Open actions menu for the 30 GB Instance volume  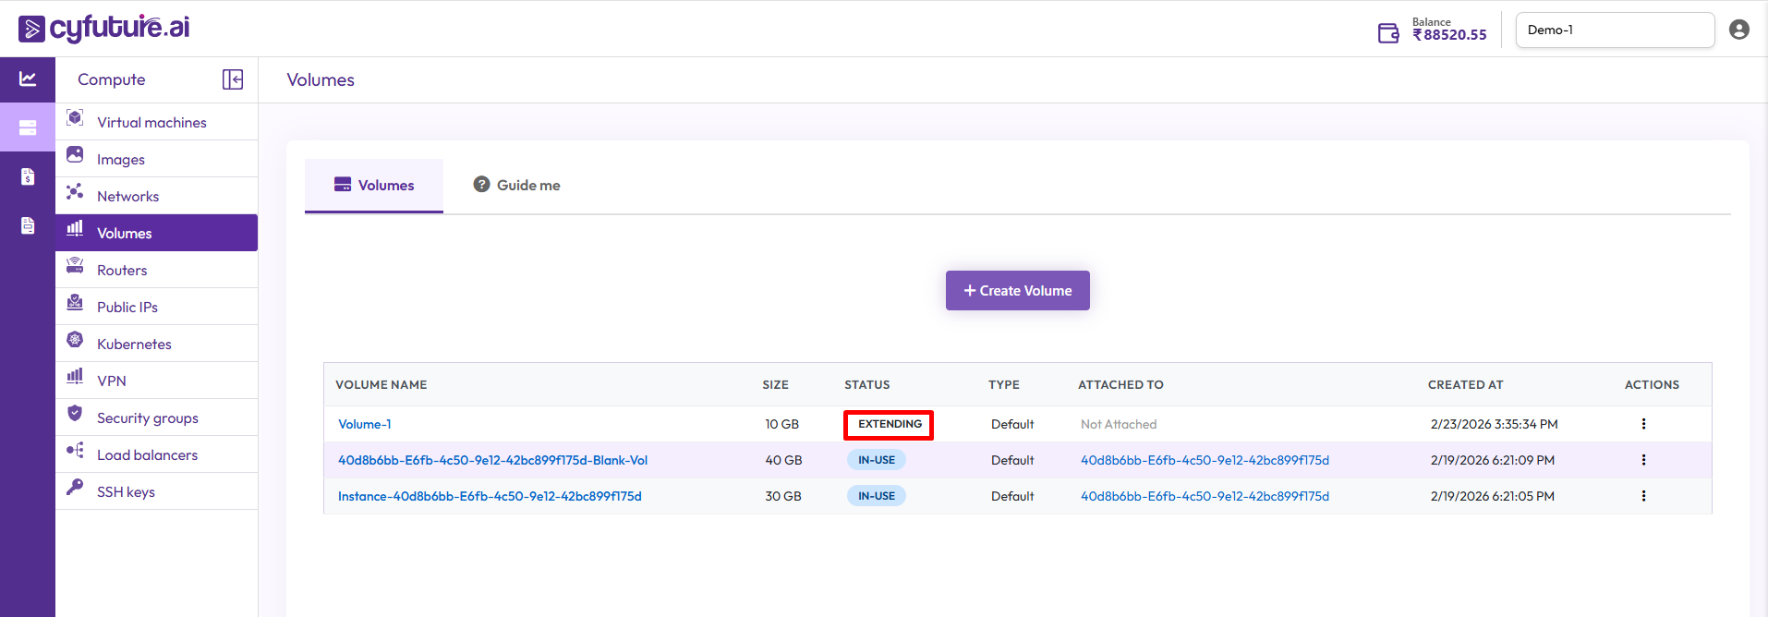(x=1643, y=496)
